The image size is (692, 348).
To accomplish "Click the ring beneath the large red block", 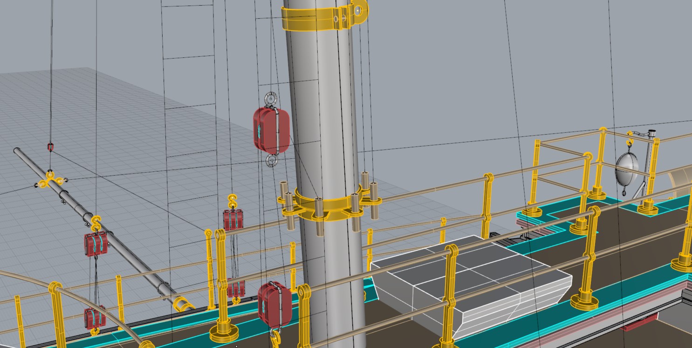I will 271,161.
